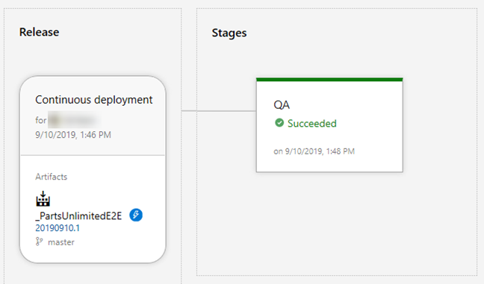This screenshot has width=484, height=284.
Task: Click the Stages section heading
Action: pyautogui.click(x=229, y=33)
